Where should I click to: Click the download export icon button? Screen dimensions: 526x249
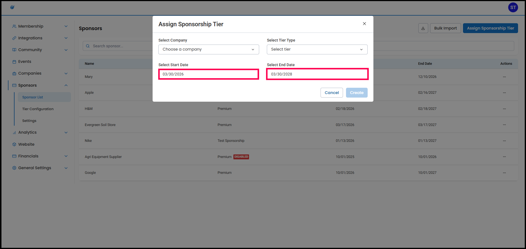point(423,28)
